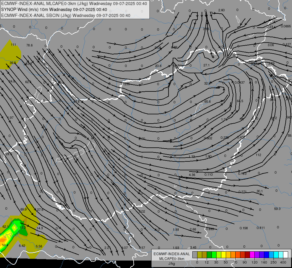Screen dimensions: 292x268
Task: Select the olive swatch next to gray
Action: (x=200, y=255)
